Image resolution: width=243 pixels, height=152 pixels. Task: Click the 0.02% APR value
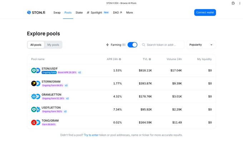[118, 123]
